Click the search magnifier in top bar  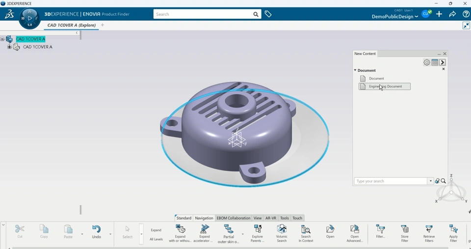click(256, 14)
